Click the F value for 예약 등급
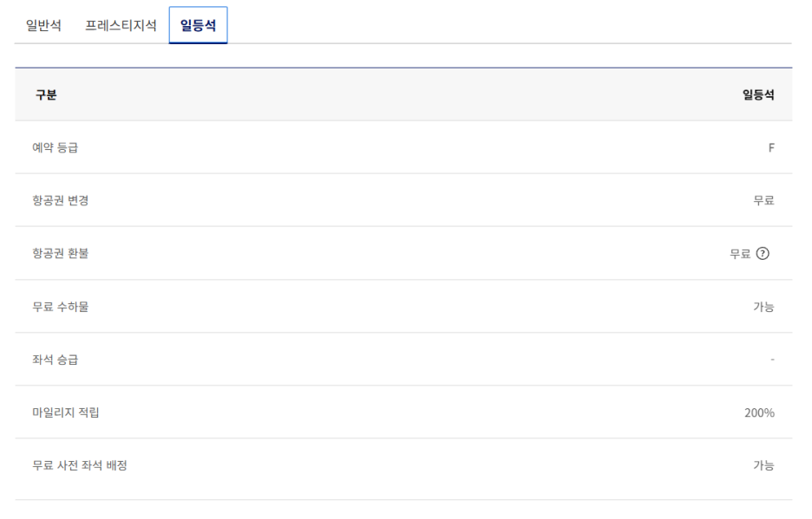Viewport: 812px width, 519px height. click(770, 148)
